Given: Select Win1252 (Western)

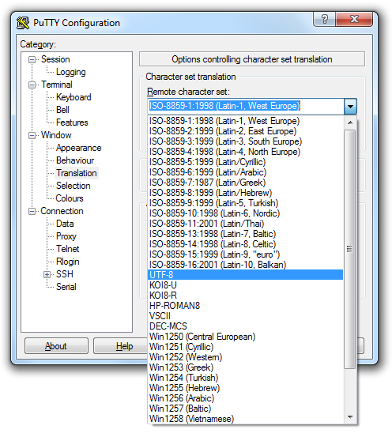Looking at the screenshot, I should [x=245, y=357].
